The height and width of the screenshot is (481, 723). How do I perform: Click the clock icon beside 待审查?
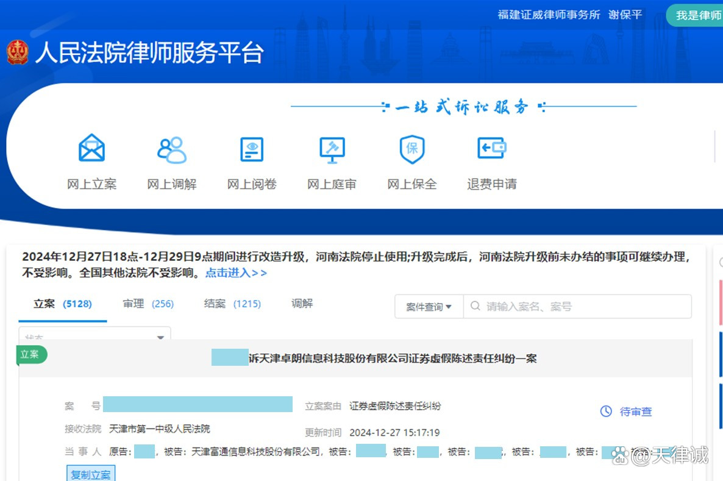click(x=606, y=412)
